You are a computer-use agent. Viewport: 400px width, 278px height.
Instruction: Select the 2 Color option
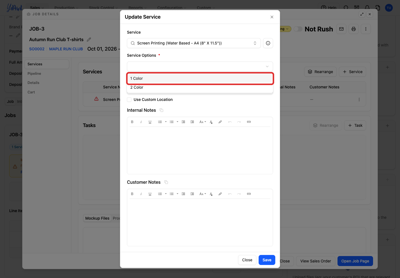tap(200, 87)
